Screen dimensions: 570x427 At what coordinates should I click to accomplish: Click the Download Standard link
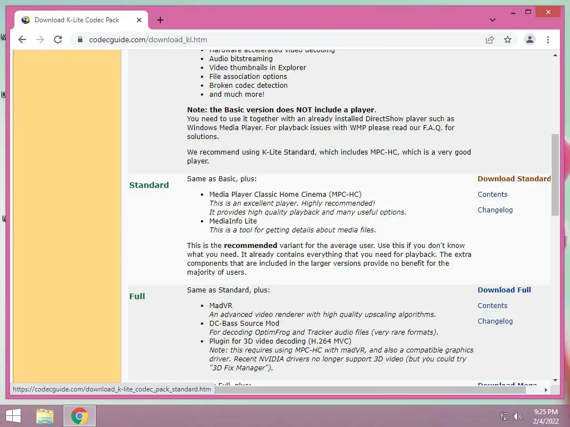[514, 178]
